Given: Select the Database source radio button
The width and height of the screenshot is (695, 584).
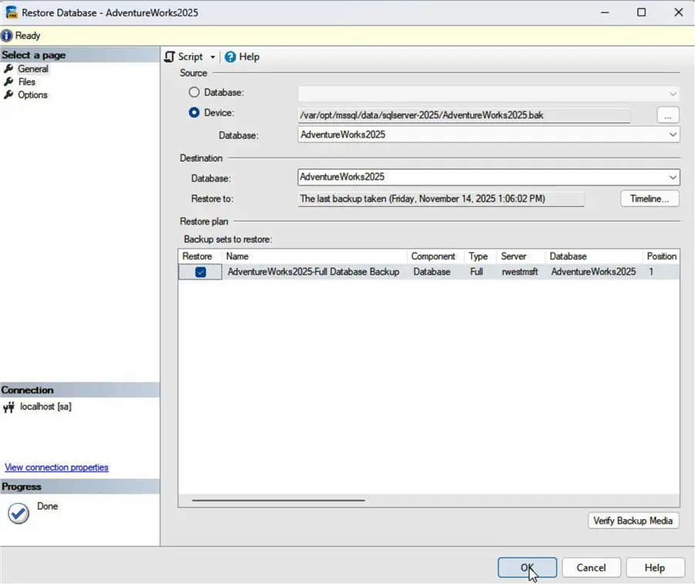Looking at the screenshot, I should [194, 92].
